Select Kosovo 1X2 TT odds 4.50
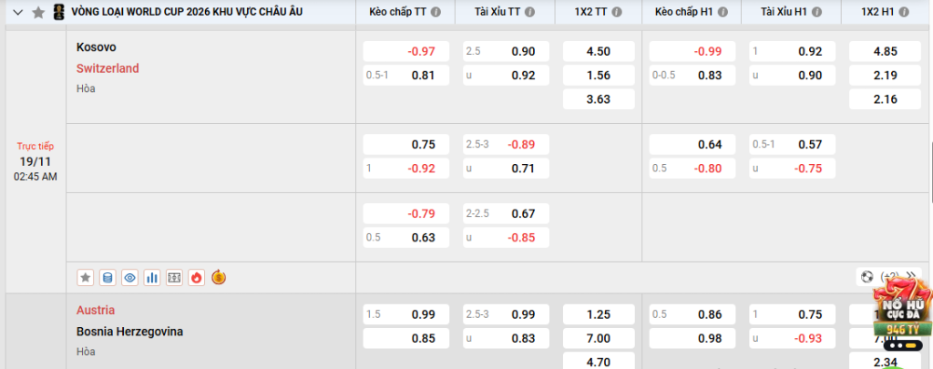 tap(599, 51)
